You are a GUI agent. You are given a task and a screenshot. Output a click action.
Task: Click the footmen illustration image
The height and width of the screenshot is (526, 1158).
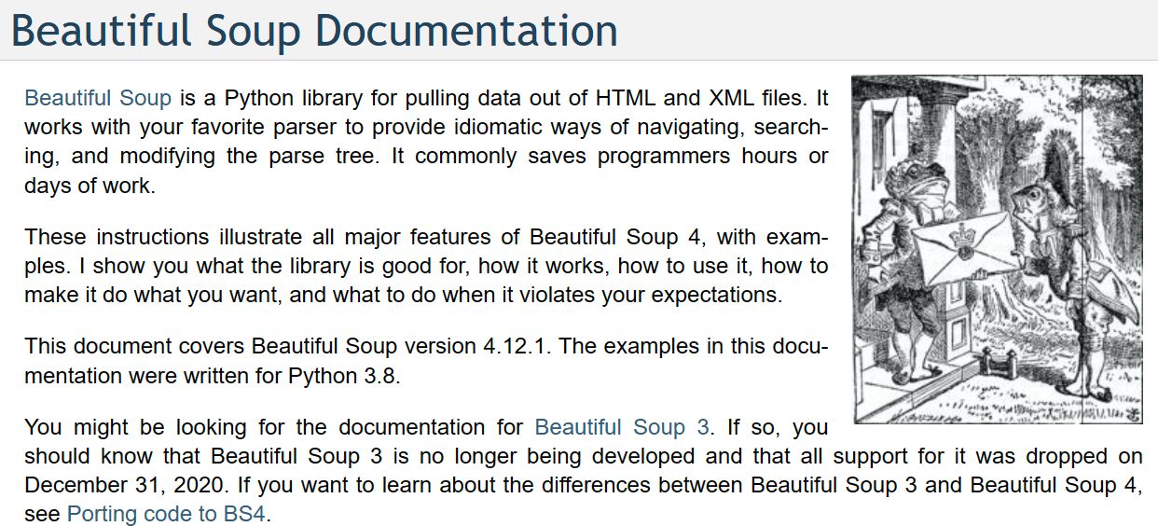(998, 249)
